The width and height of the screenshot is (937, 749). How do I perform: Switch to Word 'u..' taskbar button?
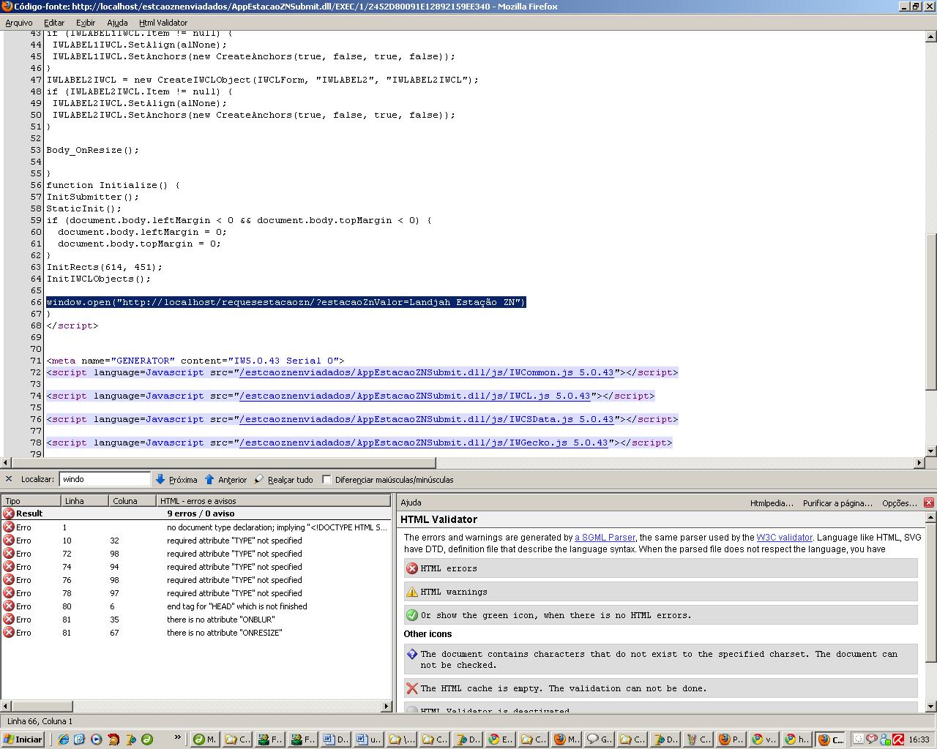click(x=369, y=739)
